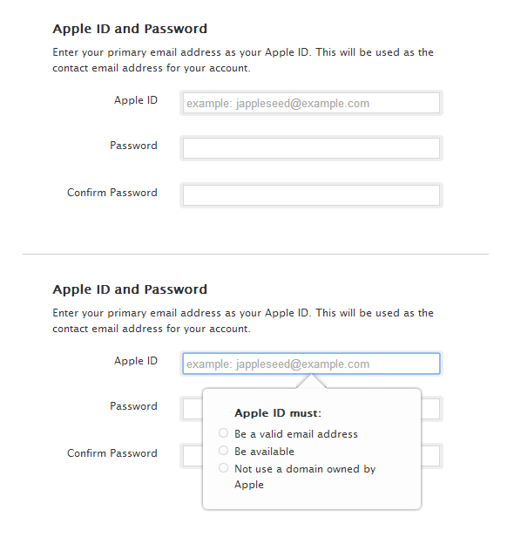Click the first form's Password input box
This screenshot has height=544, width=514.
pyautogui.click(x=311, y=148)
